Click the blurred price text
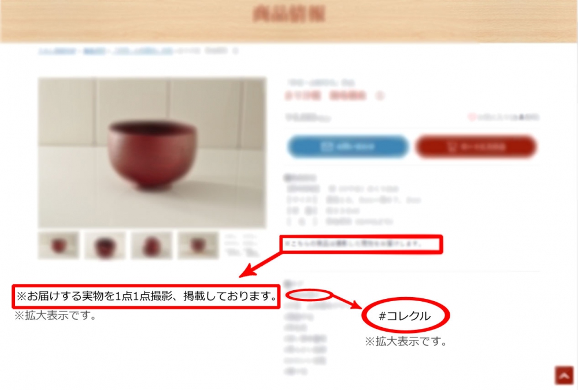This screenshot has width=578, height=390. click(308, 118)
